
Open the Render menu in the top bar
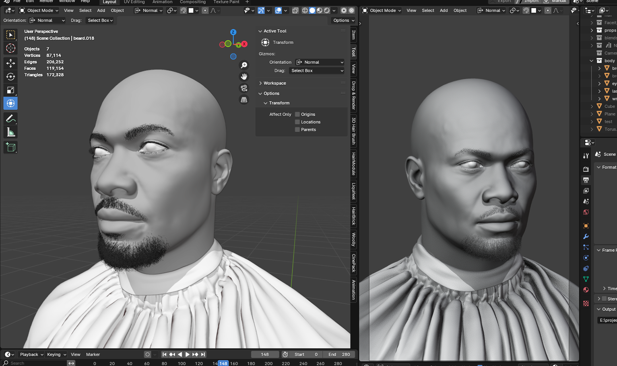pyautogui.click(x=46, y=1)
